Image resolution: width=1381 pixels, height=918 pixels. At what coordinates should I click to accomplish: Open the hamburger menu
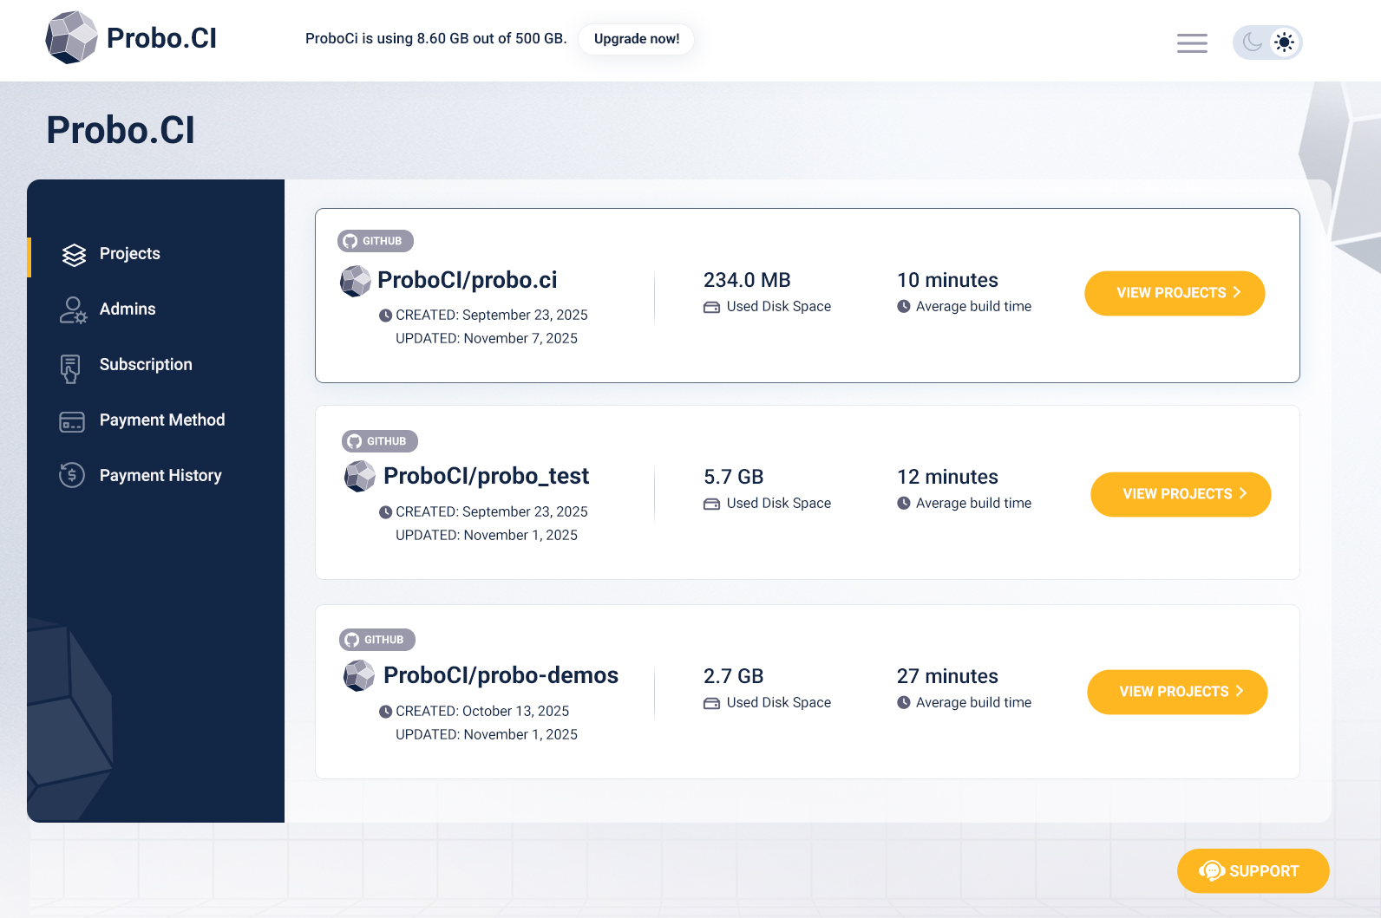1192,42
